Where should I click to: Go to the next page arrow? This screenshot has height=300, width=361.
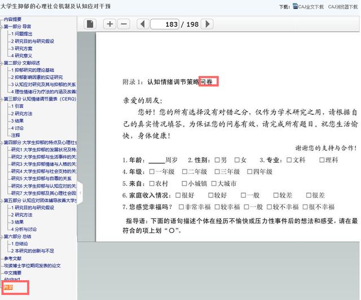207,24
